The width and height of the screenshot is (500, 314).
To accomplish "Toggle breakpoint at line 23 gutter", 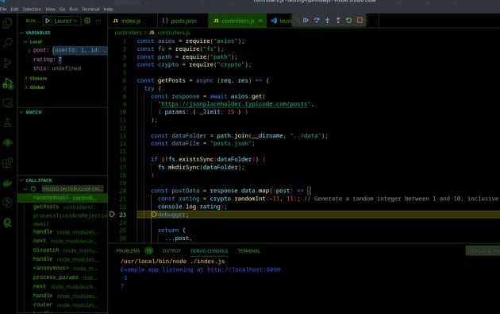I will point(112,215).
